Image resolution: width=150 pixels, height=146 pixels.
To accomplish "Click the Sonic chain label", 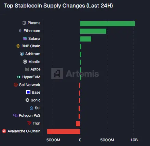I will click(36, 100).
